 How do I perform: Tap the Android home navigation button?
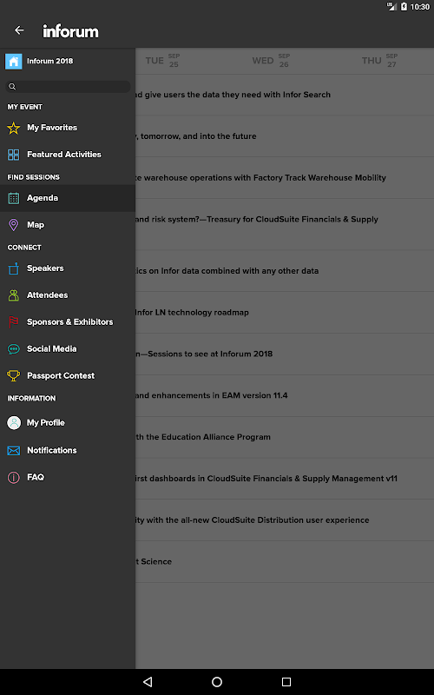pos(217,682)
